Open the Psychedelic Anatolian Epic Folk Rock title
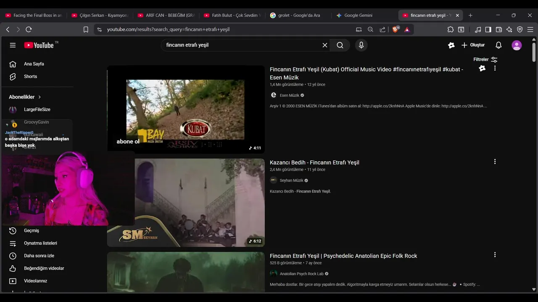This screenshot has height=302, width=538. (343, 256)
